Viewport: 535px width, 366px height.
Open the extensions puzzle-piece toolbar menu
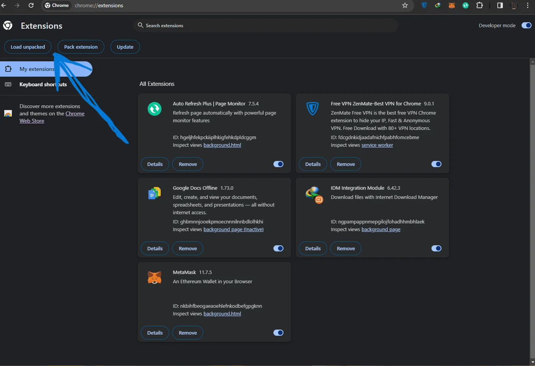[479, 5]
